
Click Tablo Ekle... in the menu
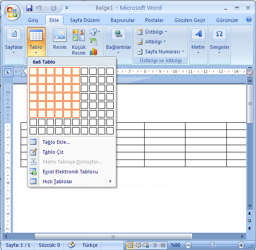(x=72, y=142)
